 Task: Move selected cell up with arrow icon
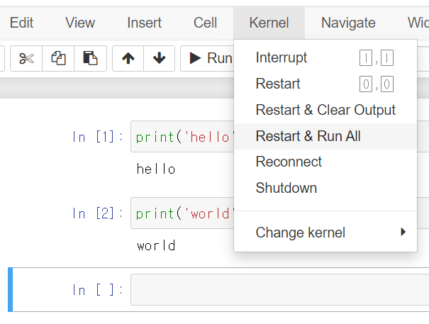[x=128, y=58]
